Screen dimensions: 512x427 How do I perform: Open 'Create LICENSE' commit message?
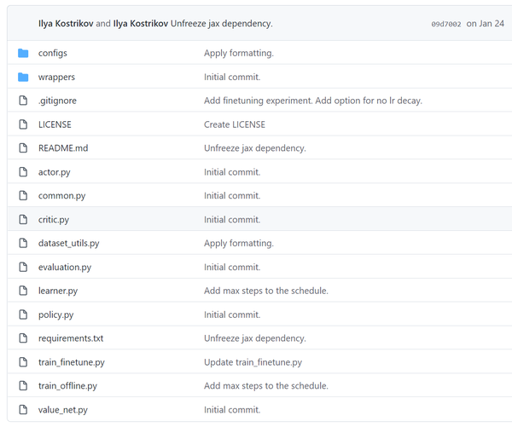click(x=235, y=124)
